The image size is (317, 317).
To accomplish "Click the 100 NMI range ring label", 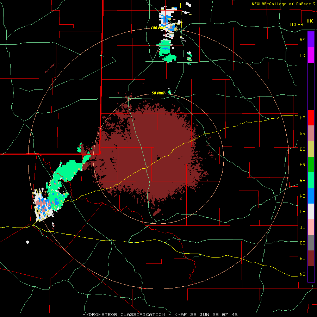I will click(x=158, y=28).
